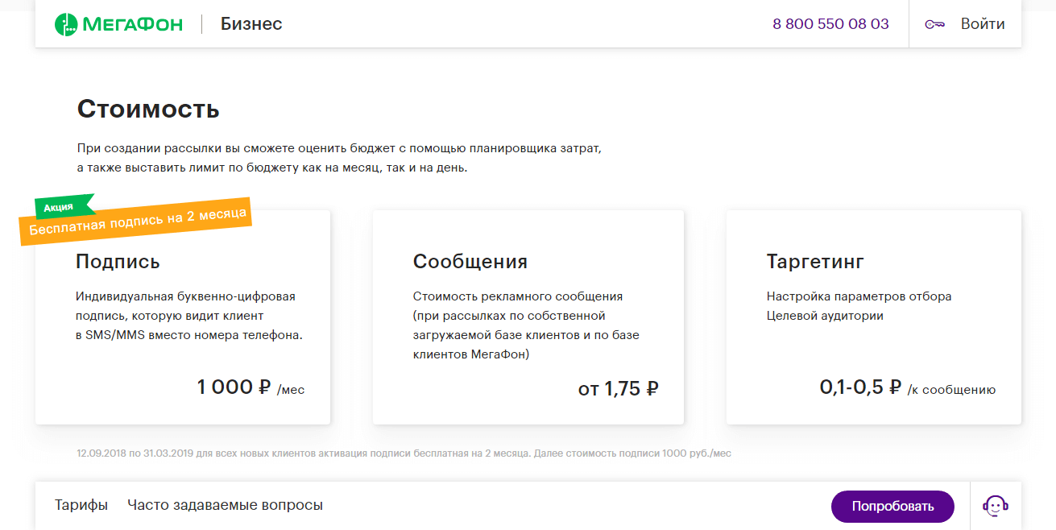The width and height of the screenshot is (1056, 530).
Task: Click the 1 000 ₽ /мес price
Action: [251, 388]
